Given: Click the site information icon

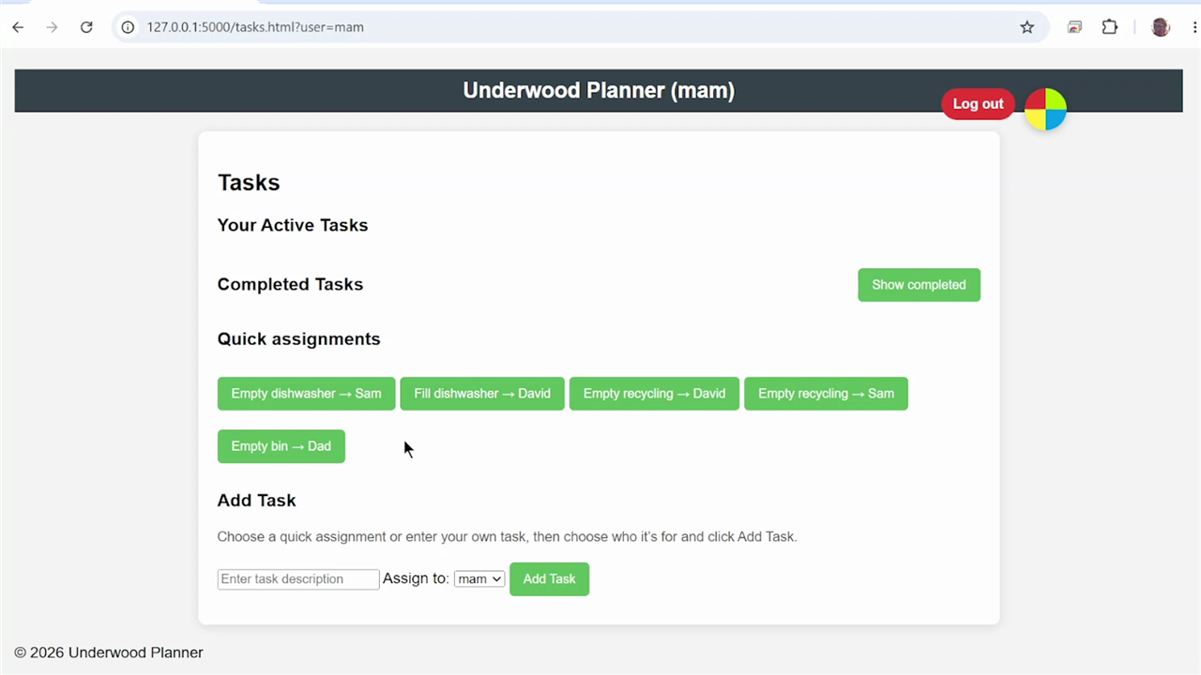Looking at the screenshot, I should coord(128,27).
